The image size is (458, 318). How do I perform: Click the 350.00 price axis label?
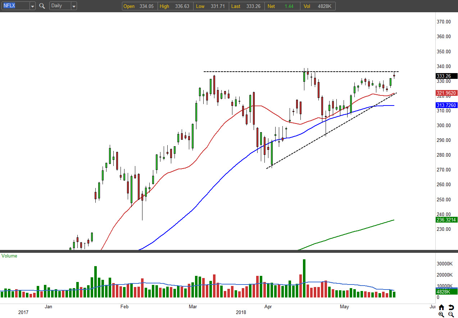click(444, 51)
